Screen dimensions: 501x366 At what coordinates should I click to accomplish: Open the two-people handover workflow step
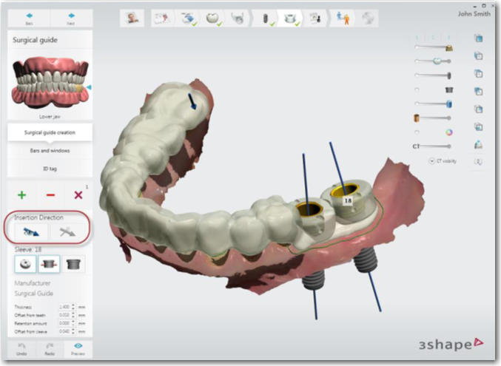pos(343,18)
